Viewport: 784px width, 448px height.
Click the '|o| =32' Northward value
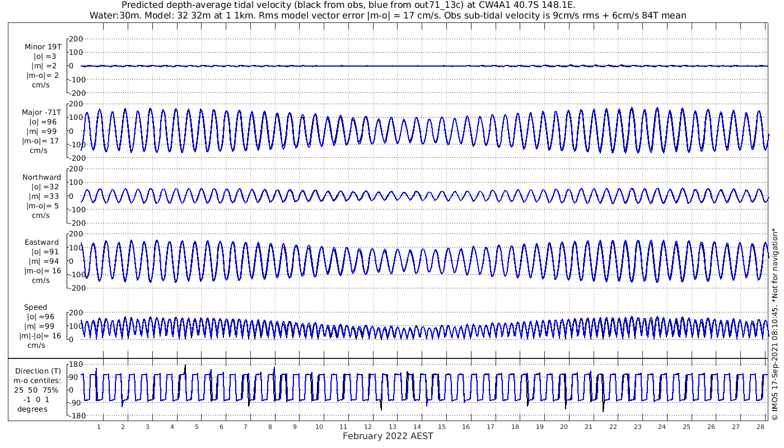(x=45, y=187)
